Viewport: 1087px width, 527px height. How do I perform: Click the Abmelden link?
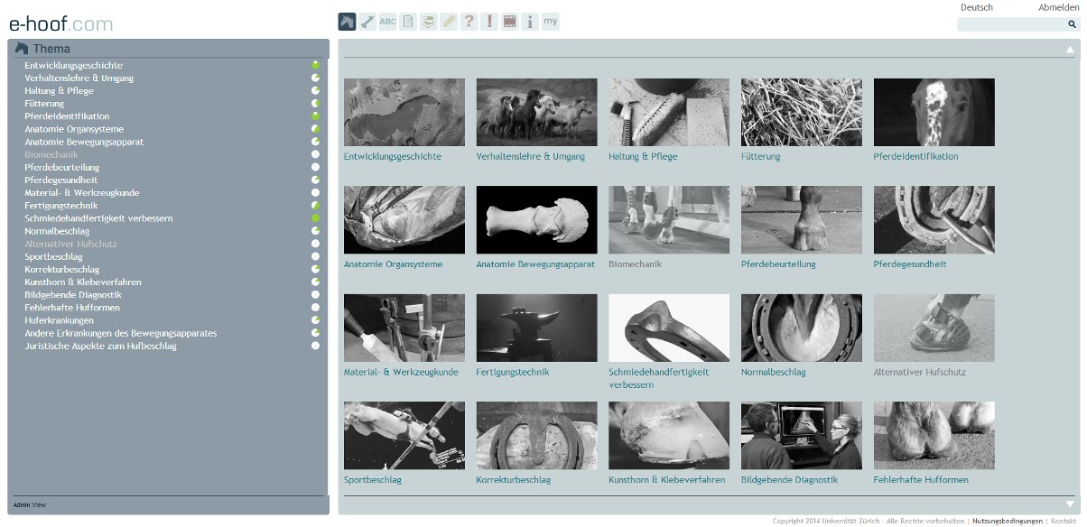click(x=1057, y=7)
